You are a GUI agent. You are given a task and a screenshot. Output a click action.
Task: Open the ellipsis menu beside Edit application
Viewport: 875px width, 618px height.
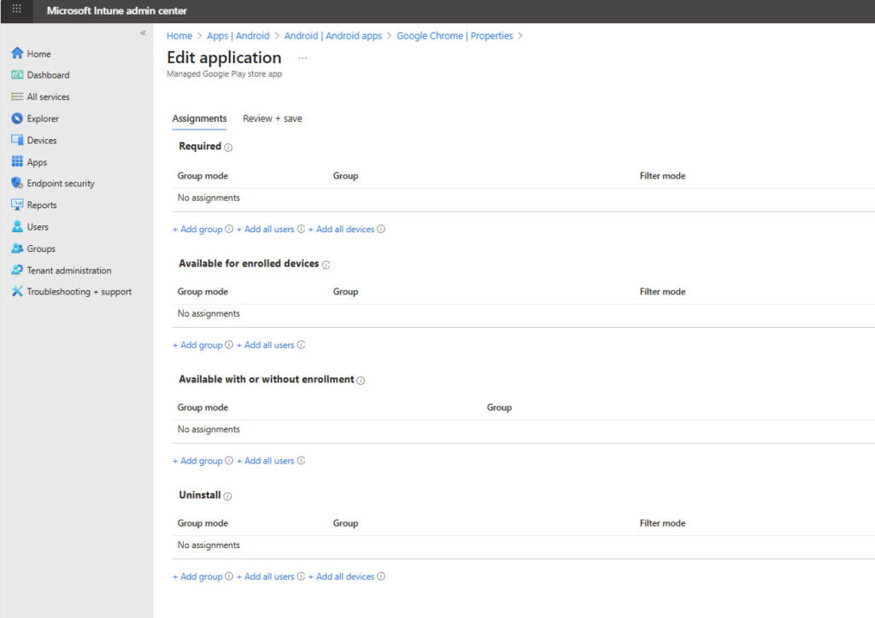point(302,58)
